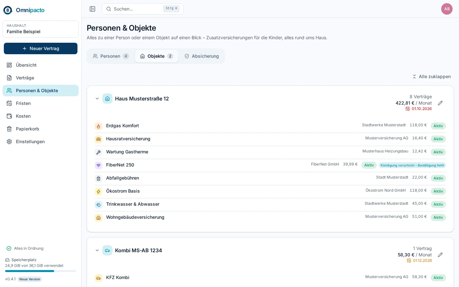This screenshot has width=459, height=287.
Task: Collapse all via Alle zuklappen
Action: [432, 77]
